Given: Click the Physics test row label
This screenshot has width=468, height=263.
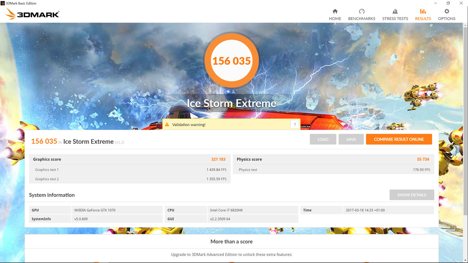Looking at the screenshot, I should (x=248, y=170).
